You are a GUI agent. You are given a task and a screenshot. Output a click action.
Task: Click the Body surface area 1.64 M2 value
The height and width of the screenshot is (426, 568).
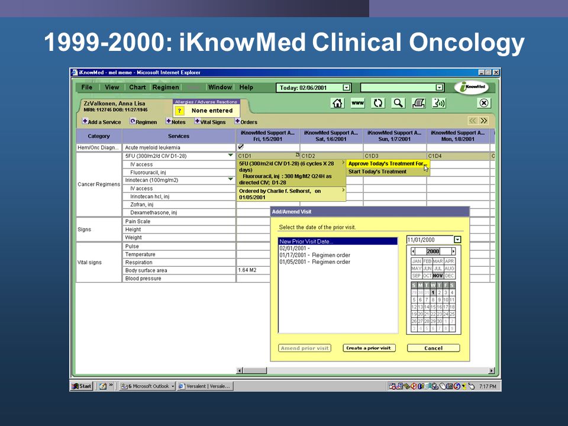[x=247, y=270]
